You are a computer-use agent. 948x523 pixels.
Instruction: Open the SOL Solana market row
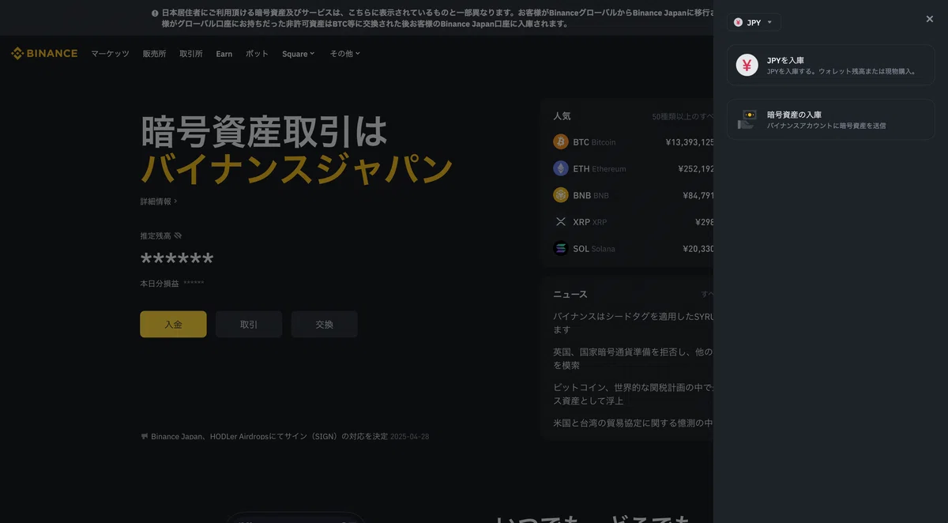633,248
